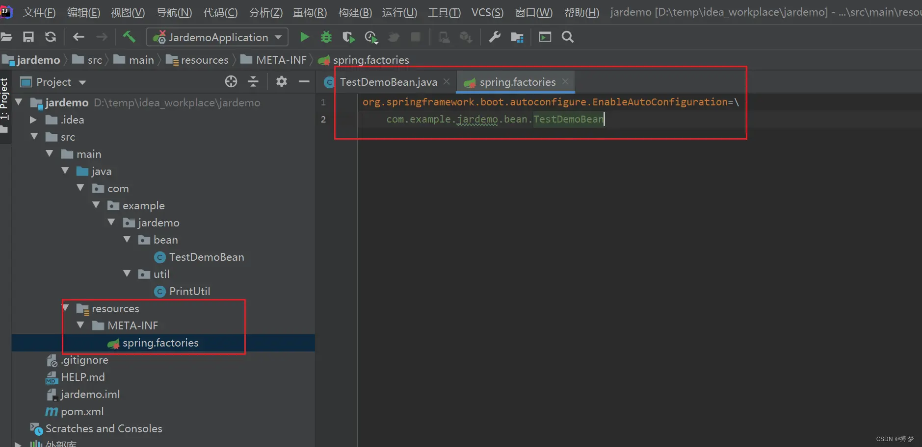Collapse the example package arrow
The height and width of the screenshot is (447, 922).
(96, 205)
